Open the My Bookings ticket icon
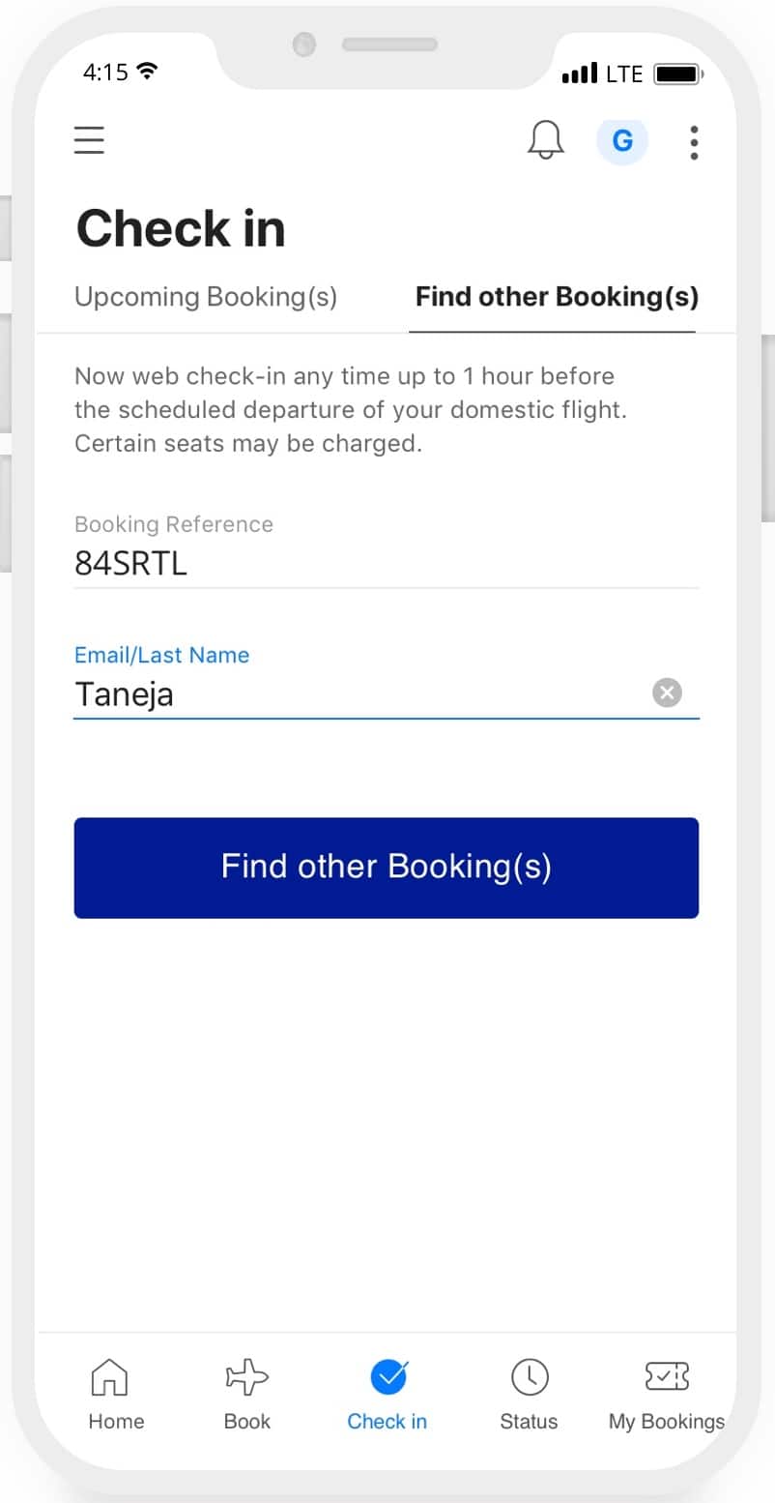The image size is (775, 1503). 666,1376
